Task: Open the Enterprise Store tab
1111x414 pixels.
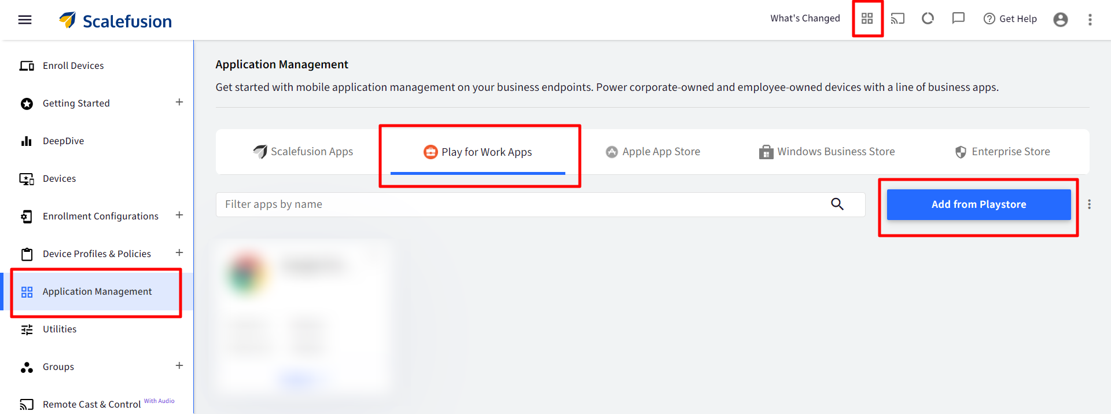Action: point(1002,152)
